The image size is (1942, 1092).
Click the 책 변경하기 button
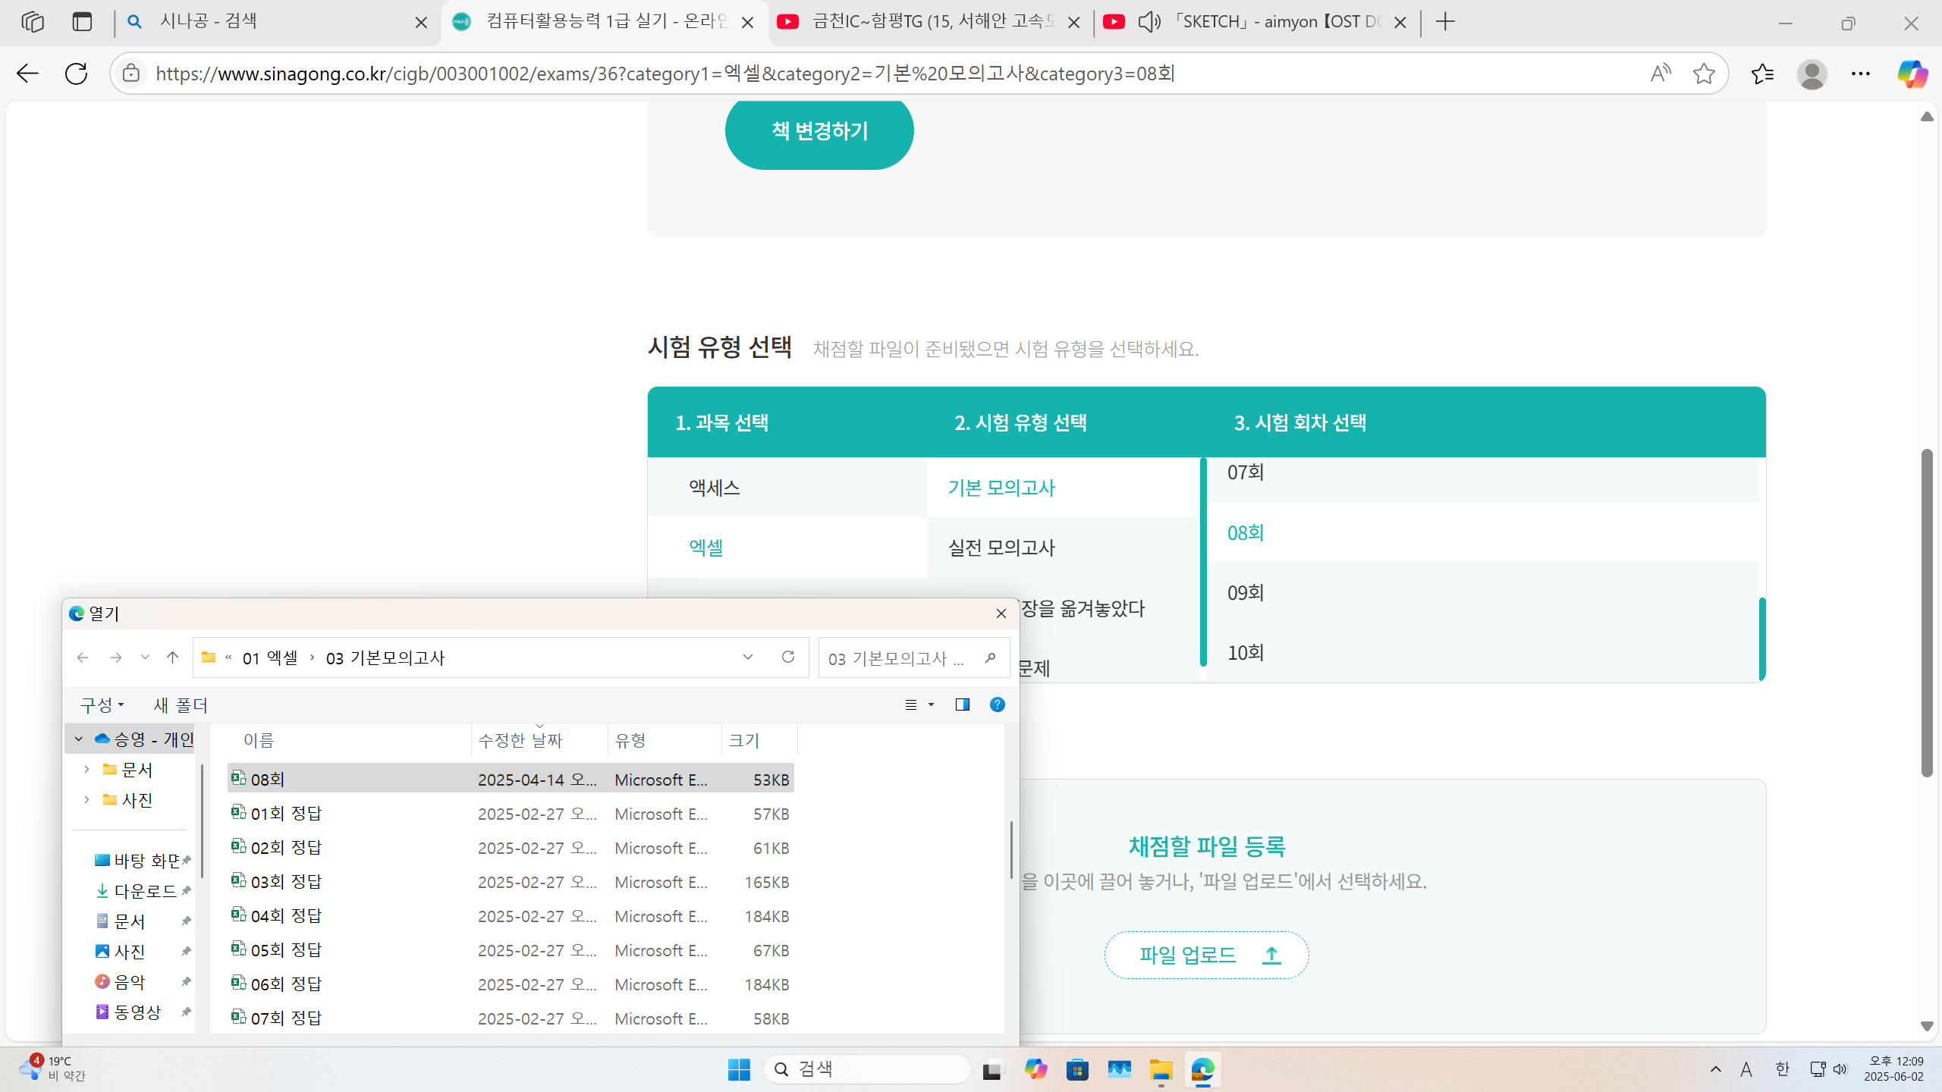pos(819,130)
